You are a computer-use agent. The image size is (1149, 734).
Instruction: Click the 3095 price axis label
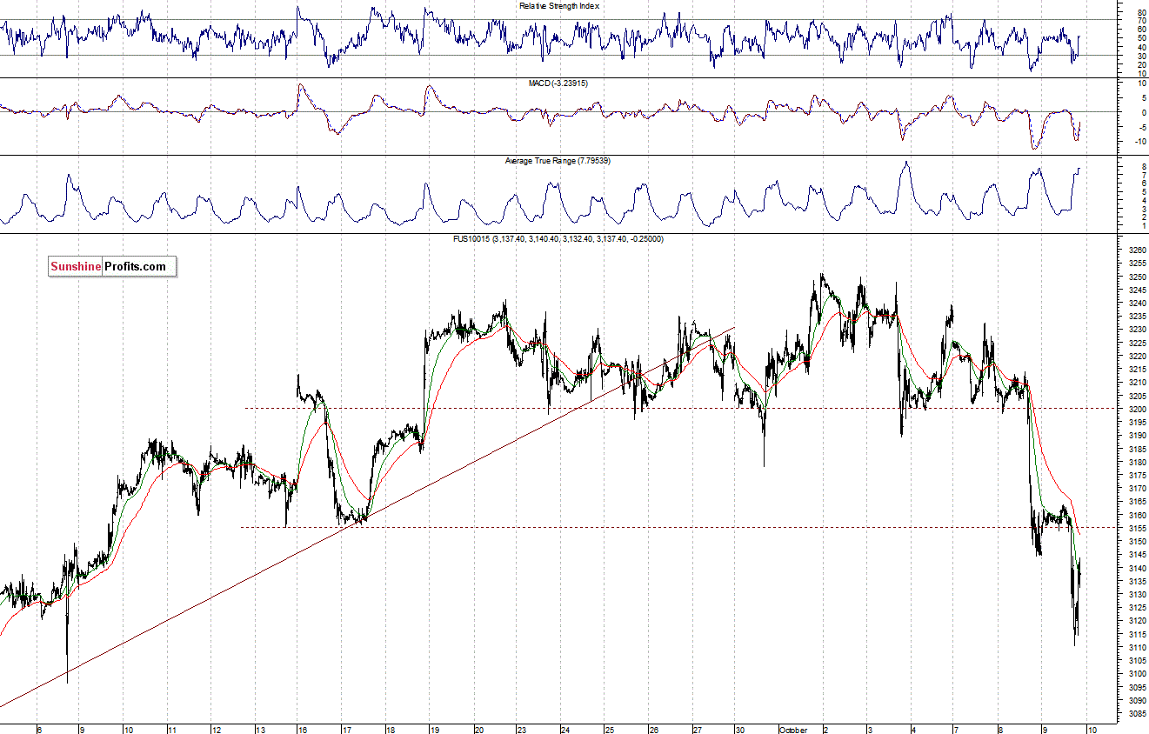(x=1138, y=687)
